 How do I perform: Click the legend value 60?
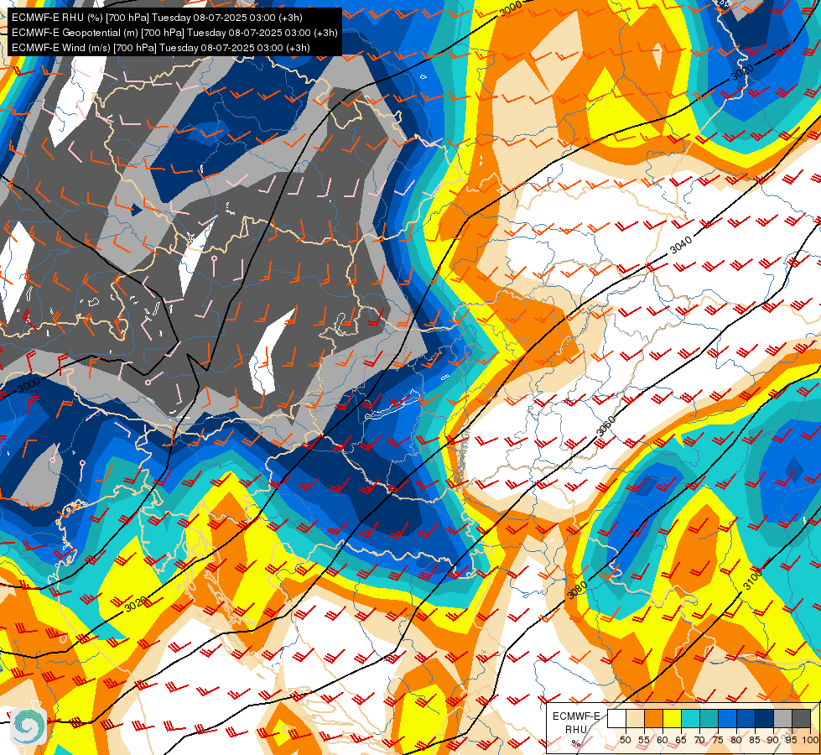coord(663,740)
